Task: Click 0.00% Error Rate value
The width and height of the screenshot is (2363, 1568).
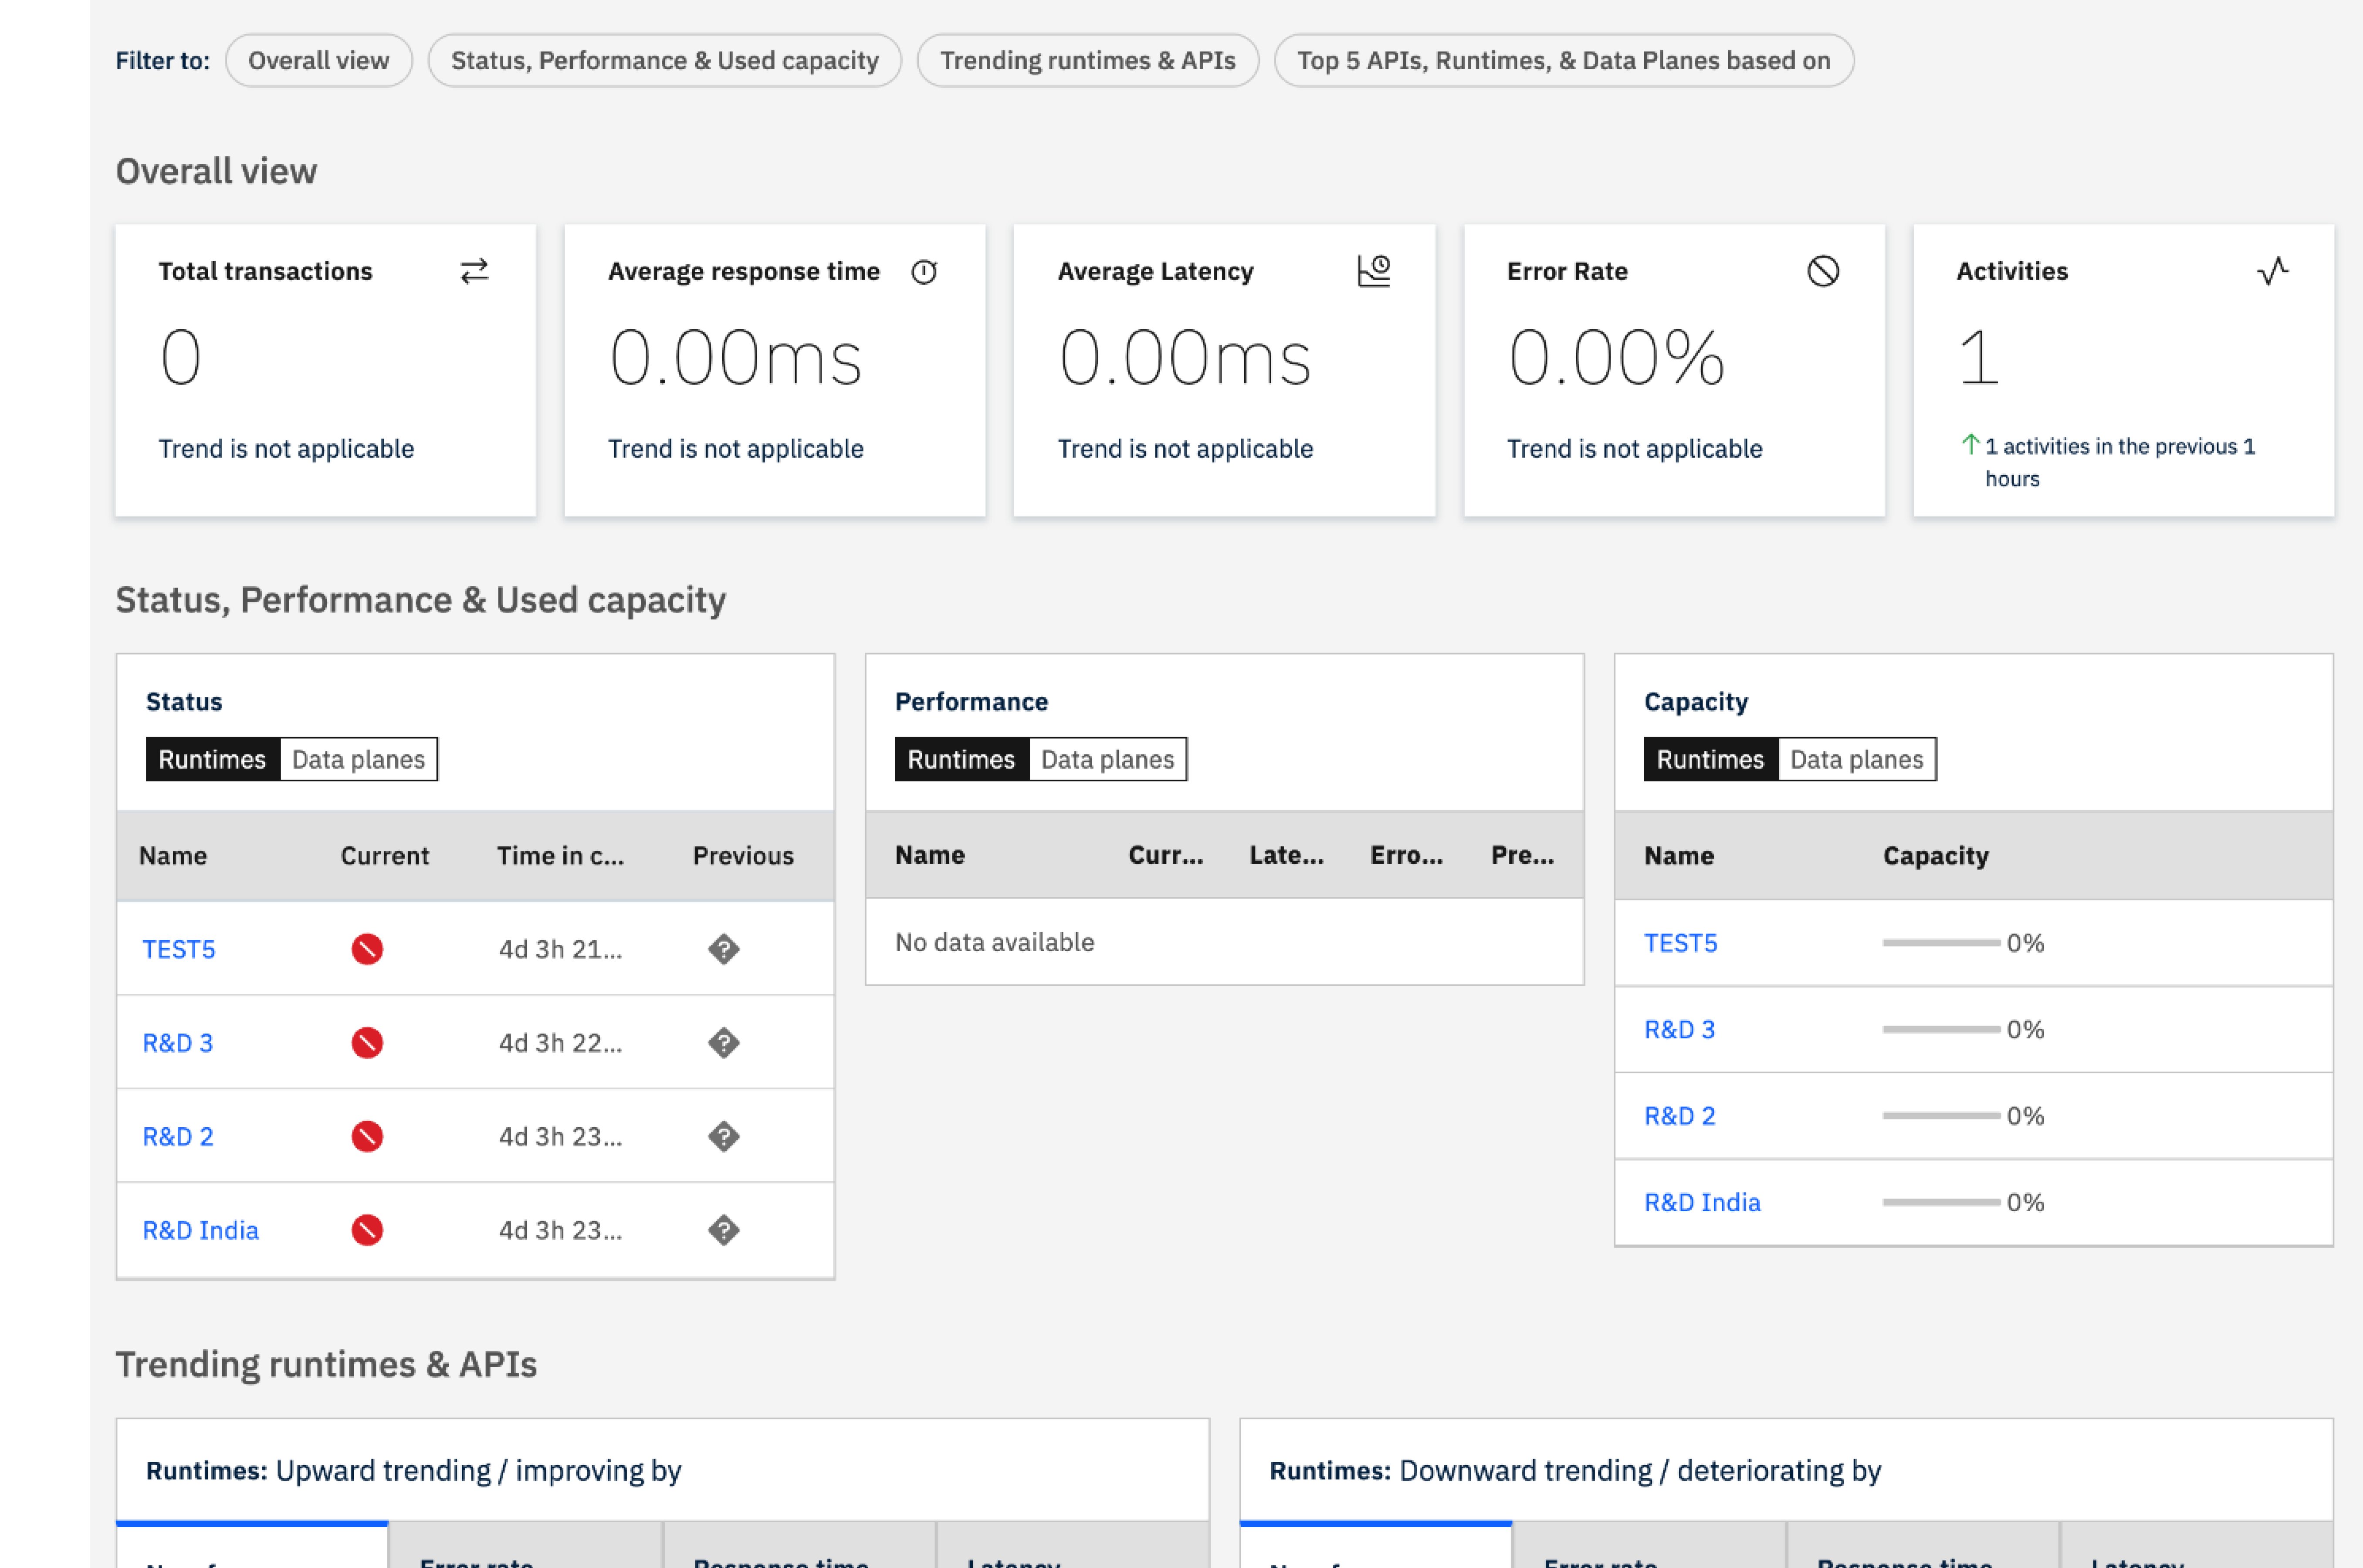Action: tap(1617, 357)
